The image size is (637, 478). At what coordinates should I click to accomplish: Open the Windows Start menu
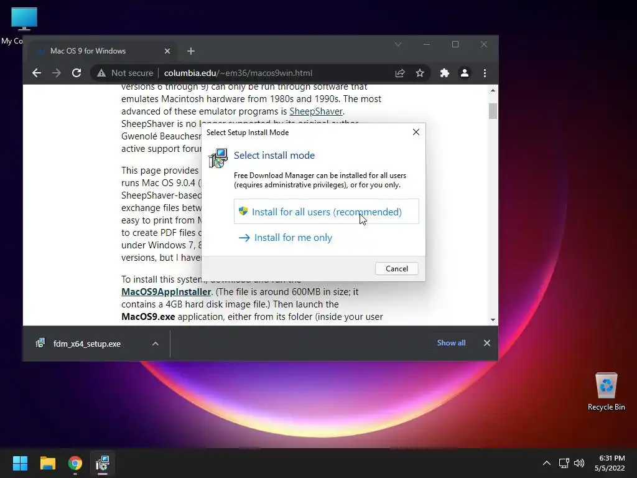coord(20,463)
